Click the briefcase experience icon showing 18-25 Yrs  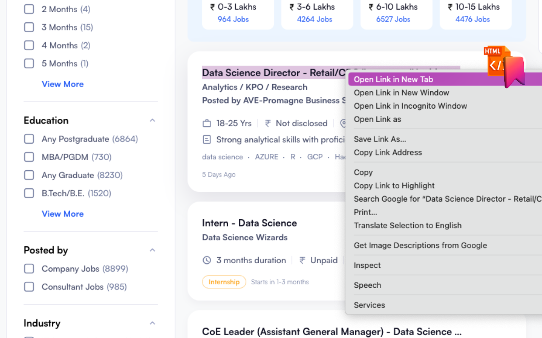pyautogui.click(x=207, y=123)
